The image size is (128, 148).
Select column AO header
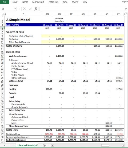pyautogui.click(x=59, y=14)
